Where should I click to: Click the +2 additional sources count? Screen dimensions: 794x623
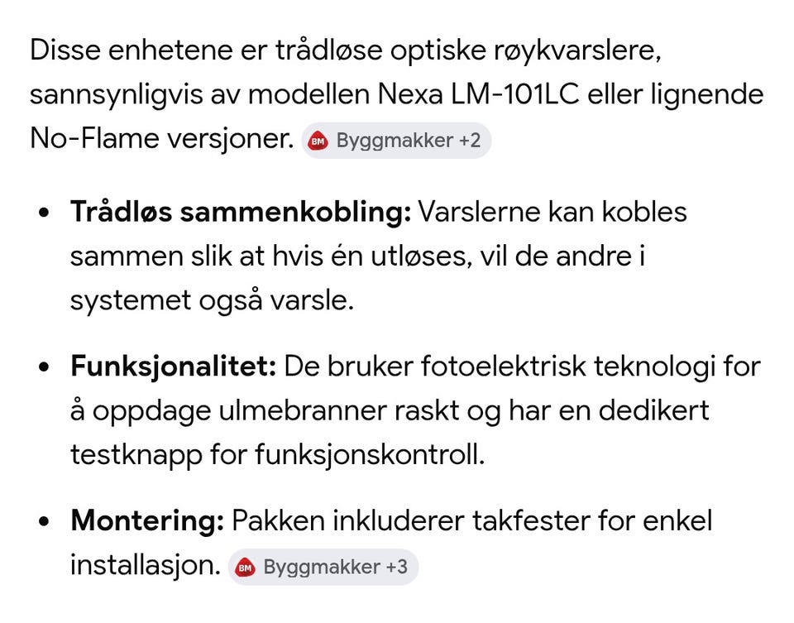pos(470,141)
